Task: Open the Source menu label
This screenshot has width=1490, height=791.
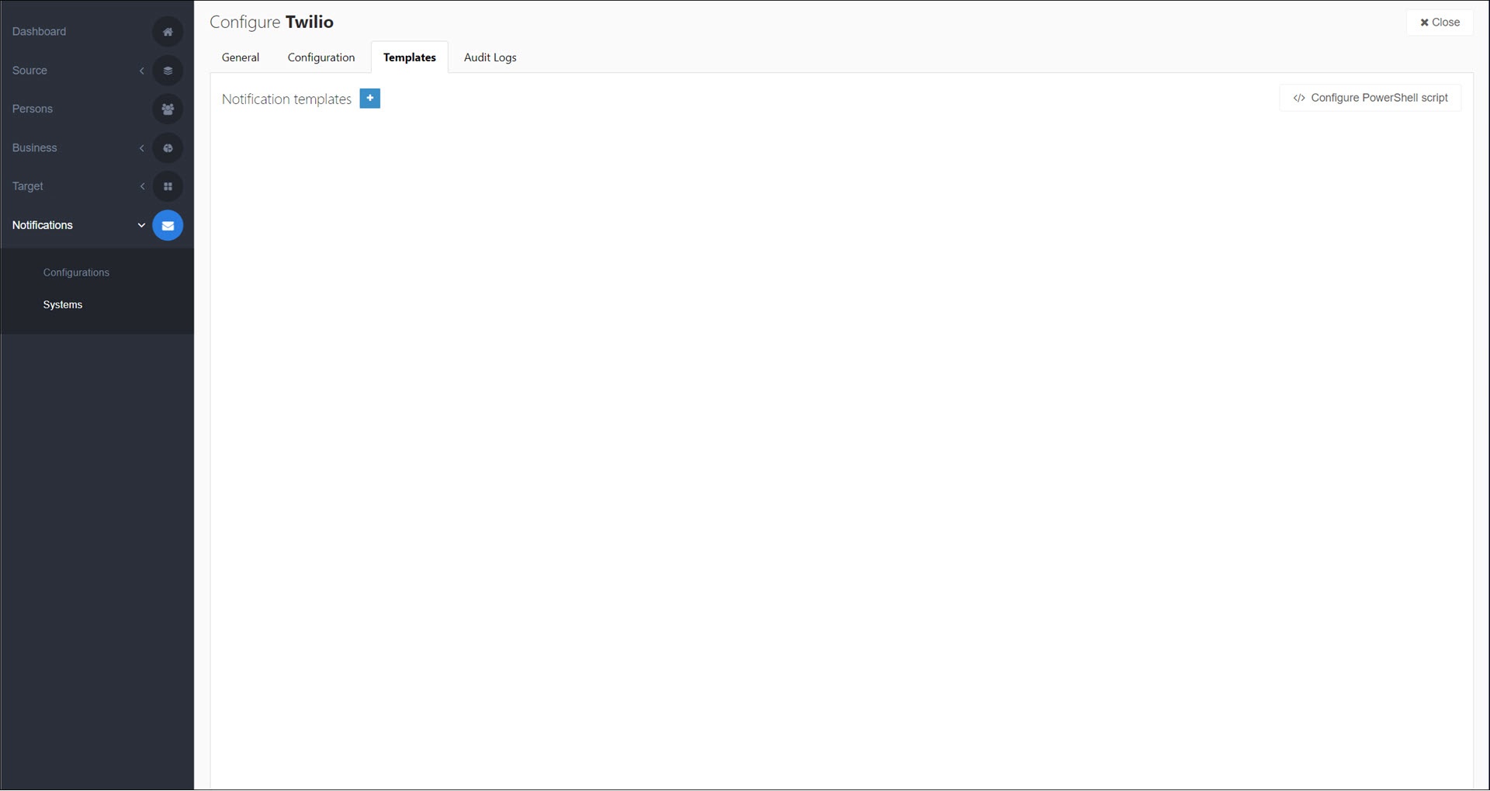Action: tap(29, 71)
